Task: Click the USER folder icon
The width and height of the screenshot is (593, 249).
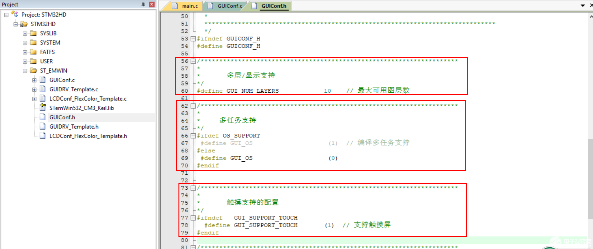Action: pos(33,61)
